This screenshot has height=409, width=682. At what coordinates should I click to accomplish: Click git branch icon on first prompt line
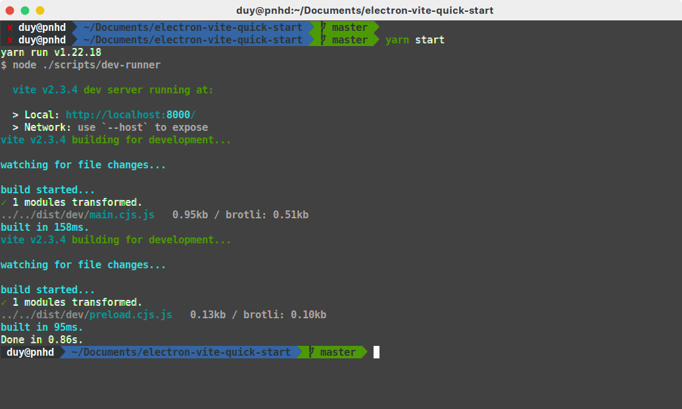pyautogui.click(x=323, y=28)
